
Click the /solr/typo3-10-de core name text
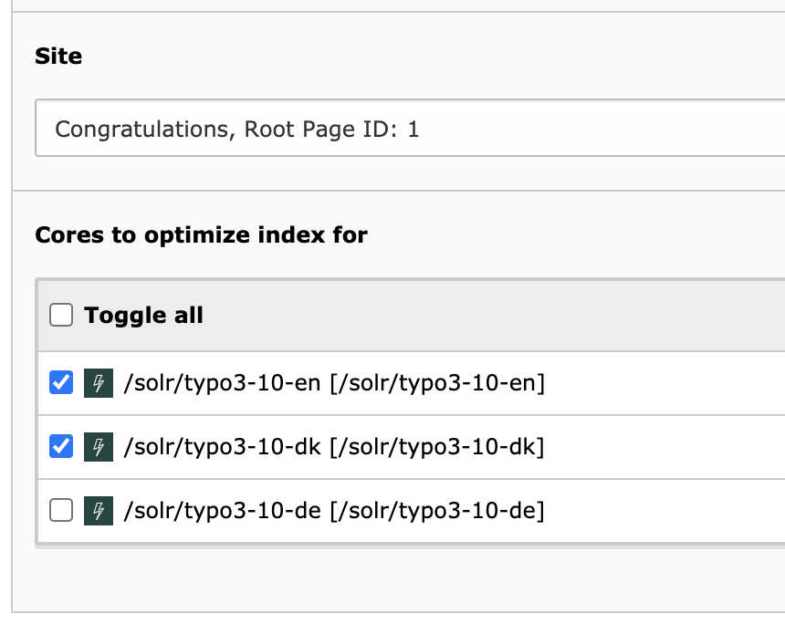pos(222,511)
